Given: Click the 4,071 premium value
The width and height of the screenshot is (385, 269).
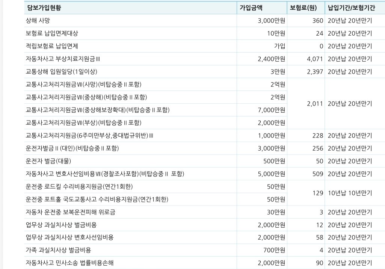Looking at the screenshot, I should click(x=315, y=59).
